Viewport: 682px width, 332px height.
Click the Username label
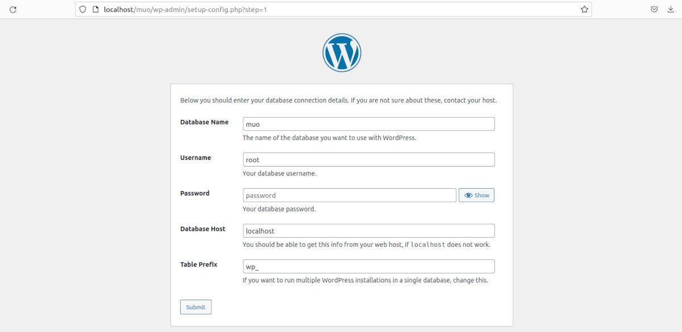(x=196, y=158)
